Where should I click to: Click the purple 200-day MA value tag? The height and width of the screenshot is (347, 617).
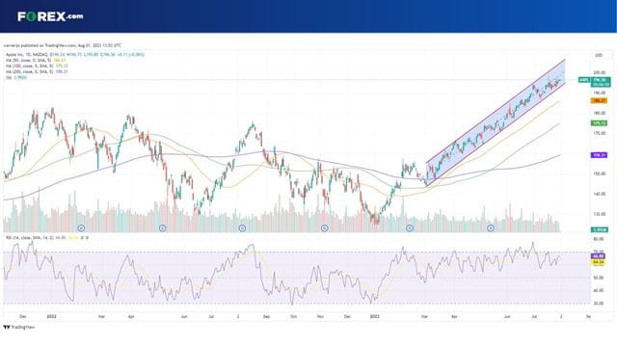click(600, 155)
